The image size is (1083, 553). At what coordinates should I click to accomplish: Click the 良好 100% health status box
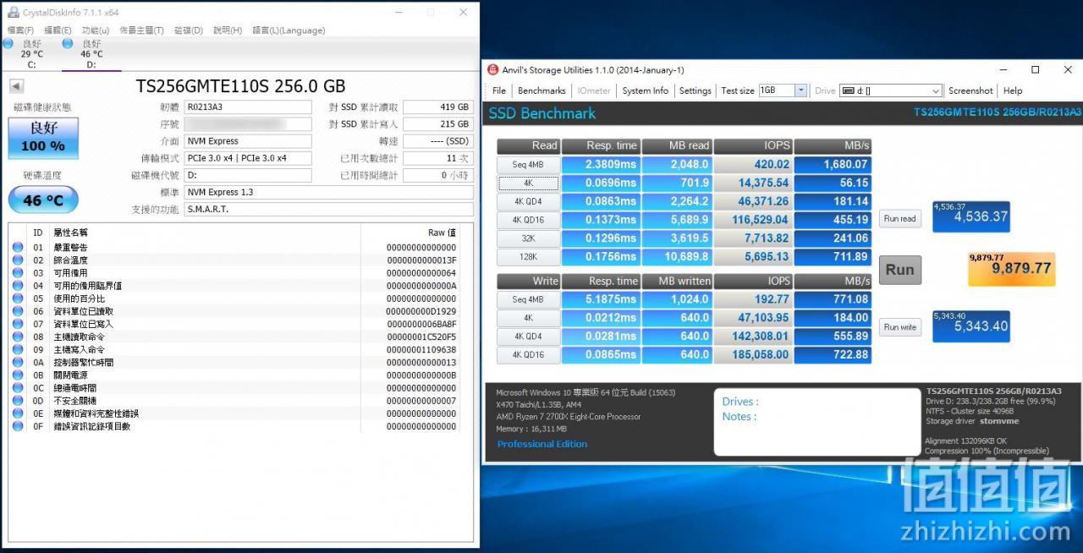(x=43, y=138)
